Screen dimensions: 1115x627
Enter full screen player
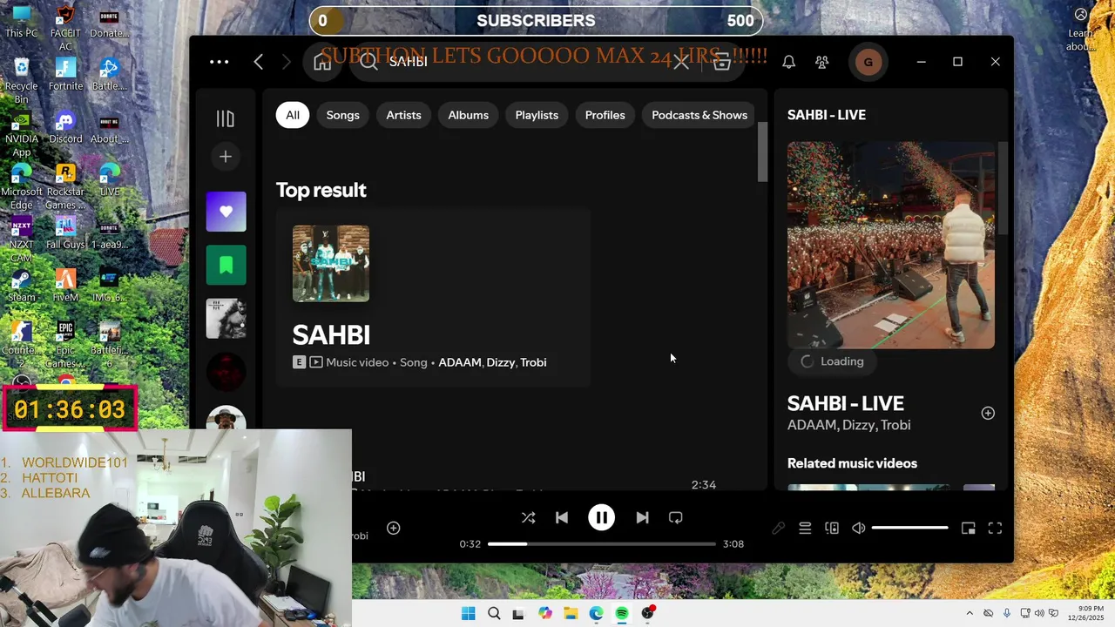[x=995, y=528]
